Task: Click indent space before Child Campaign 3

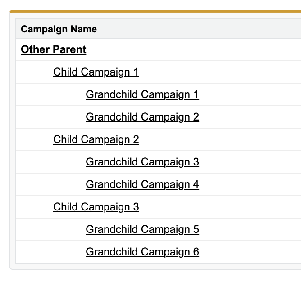Action: coord(35,207)
